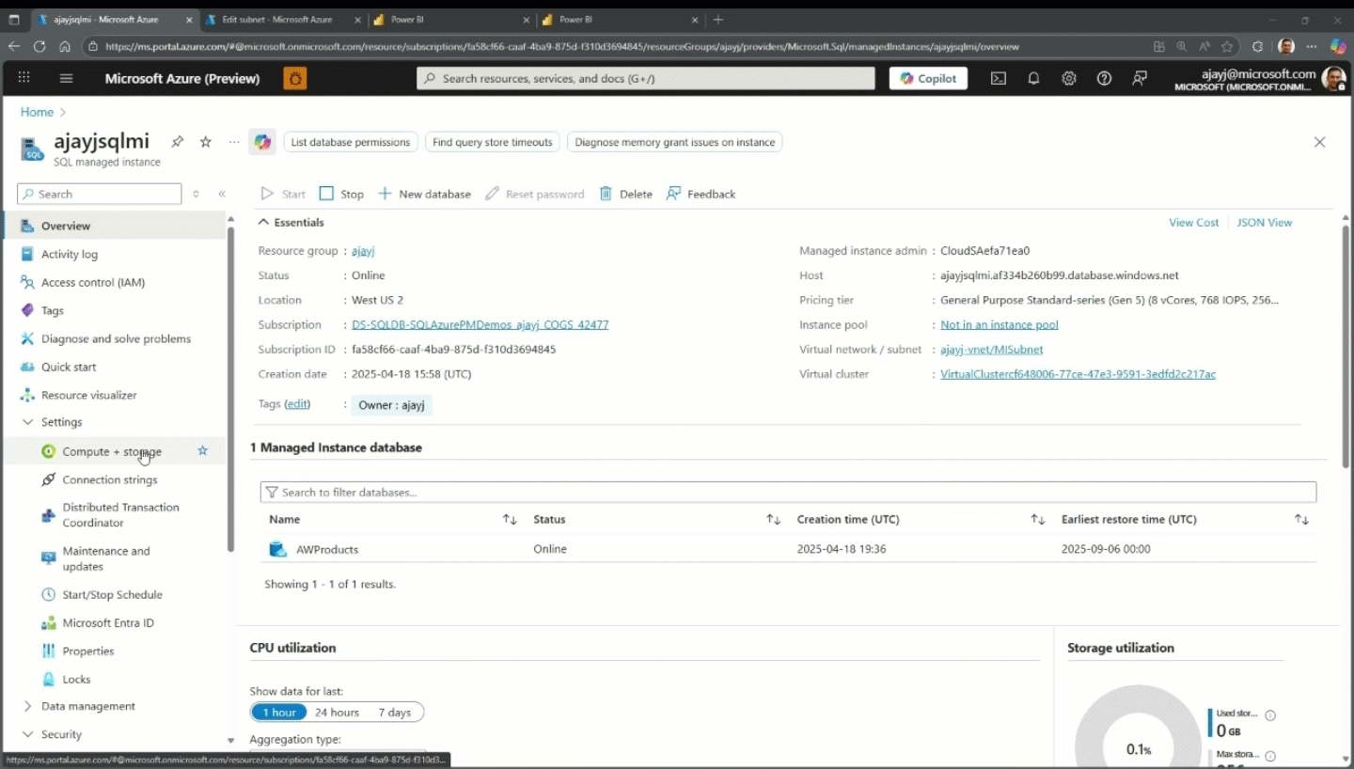The height and width of the screenshot is (769, 1354).
Task: Focus the global Azure search box
Action: [x=646, y=78]
